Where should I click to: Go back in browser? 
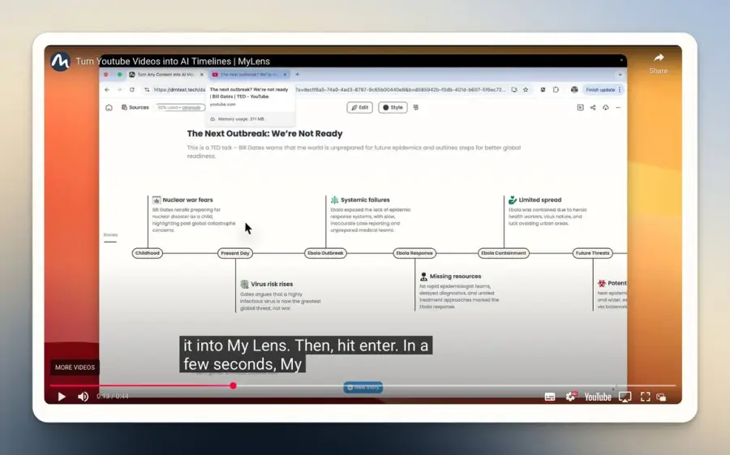tap(107, 90)
